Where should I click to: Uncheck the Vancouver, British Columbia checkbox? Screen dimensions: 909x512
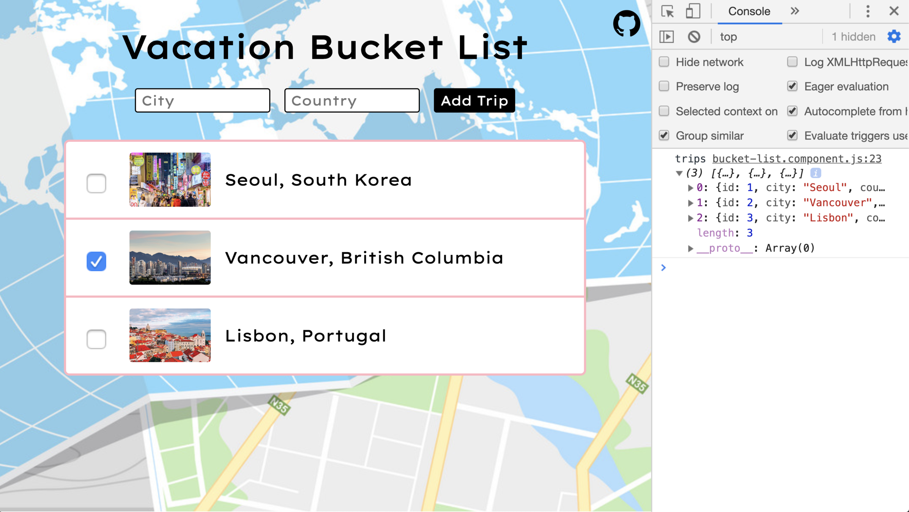pyautogui.click(x=96, y=261)
